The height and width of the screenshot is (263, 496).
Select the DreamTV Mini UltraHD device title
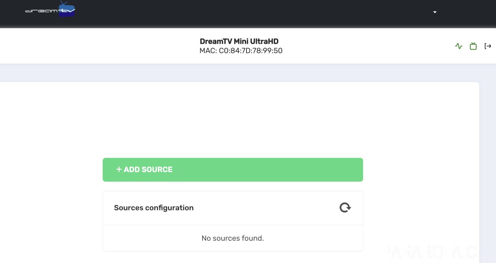[x=239, y=41]
